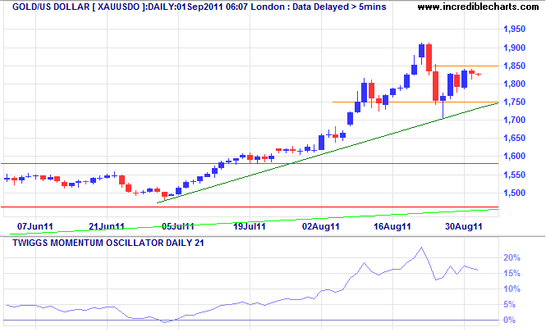Image resolution: width=546 pixels, height=332 pixels.
Task: Click the 1,950 price axis label
Action: tap(514, 30)
